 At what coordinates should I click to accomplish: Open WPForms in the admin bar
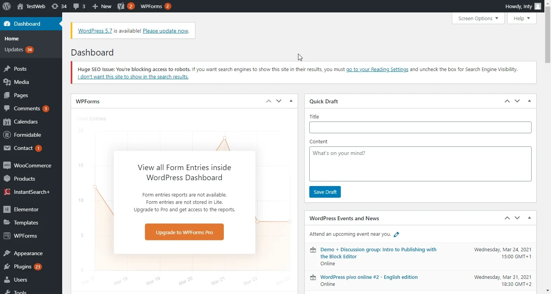click(x=155, y=6)
